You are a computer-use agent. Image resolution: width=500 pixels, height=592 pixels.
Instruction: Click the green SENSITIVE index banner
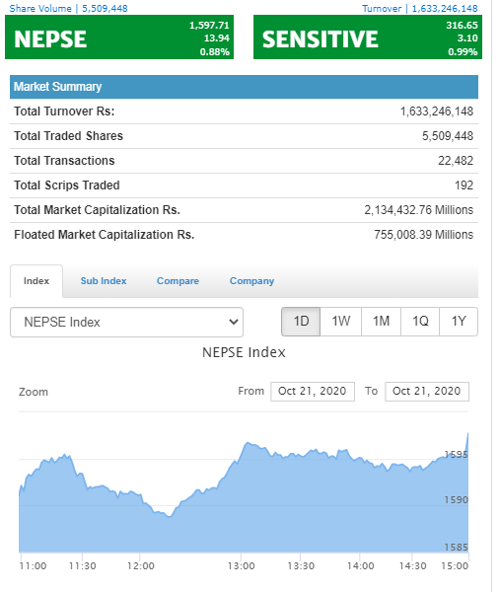pyautogui.click(x=368, y=37)
